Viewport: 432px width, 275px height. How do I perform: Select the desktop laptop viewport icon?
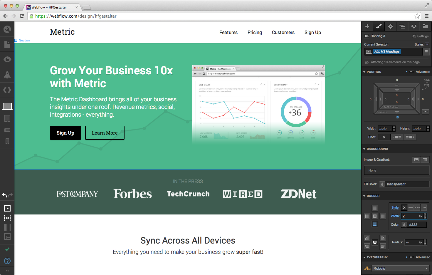(x=7, y=106)
